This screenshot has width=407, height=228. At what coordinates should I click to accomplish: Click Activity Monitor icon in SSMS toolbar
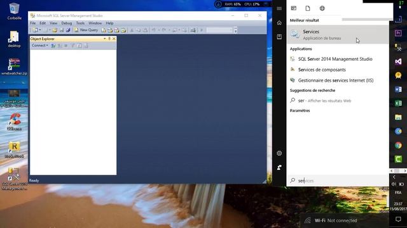tap(193, 30)
